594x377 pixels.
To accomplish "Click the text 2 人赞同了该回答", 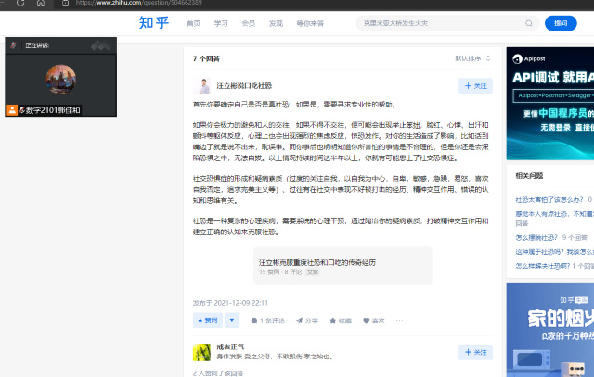I will pos(218,373).
